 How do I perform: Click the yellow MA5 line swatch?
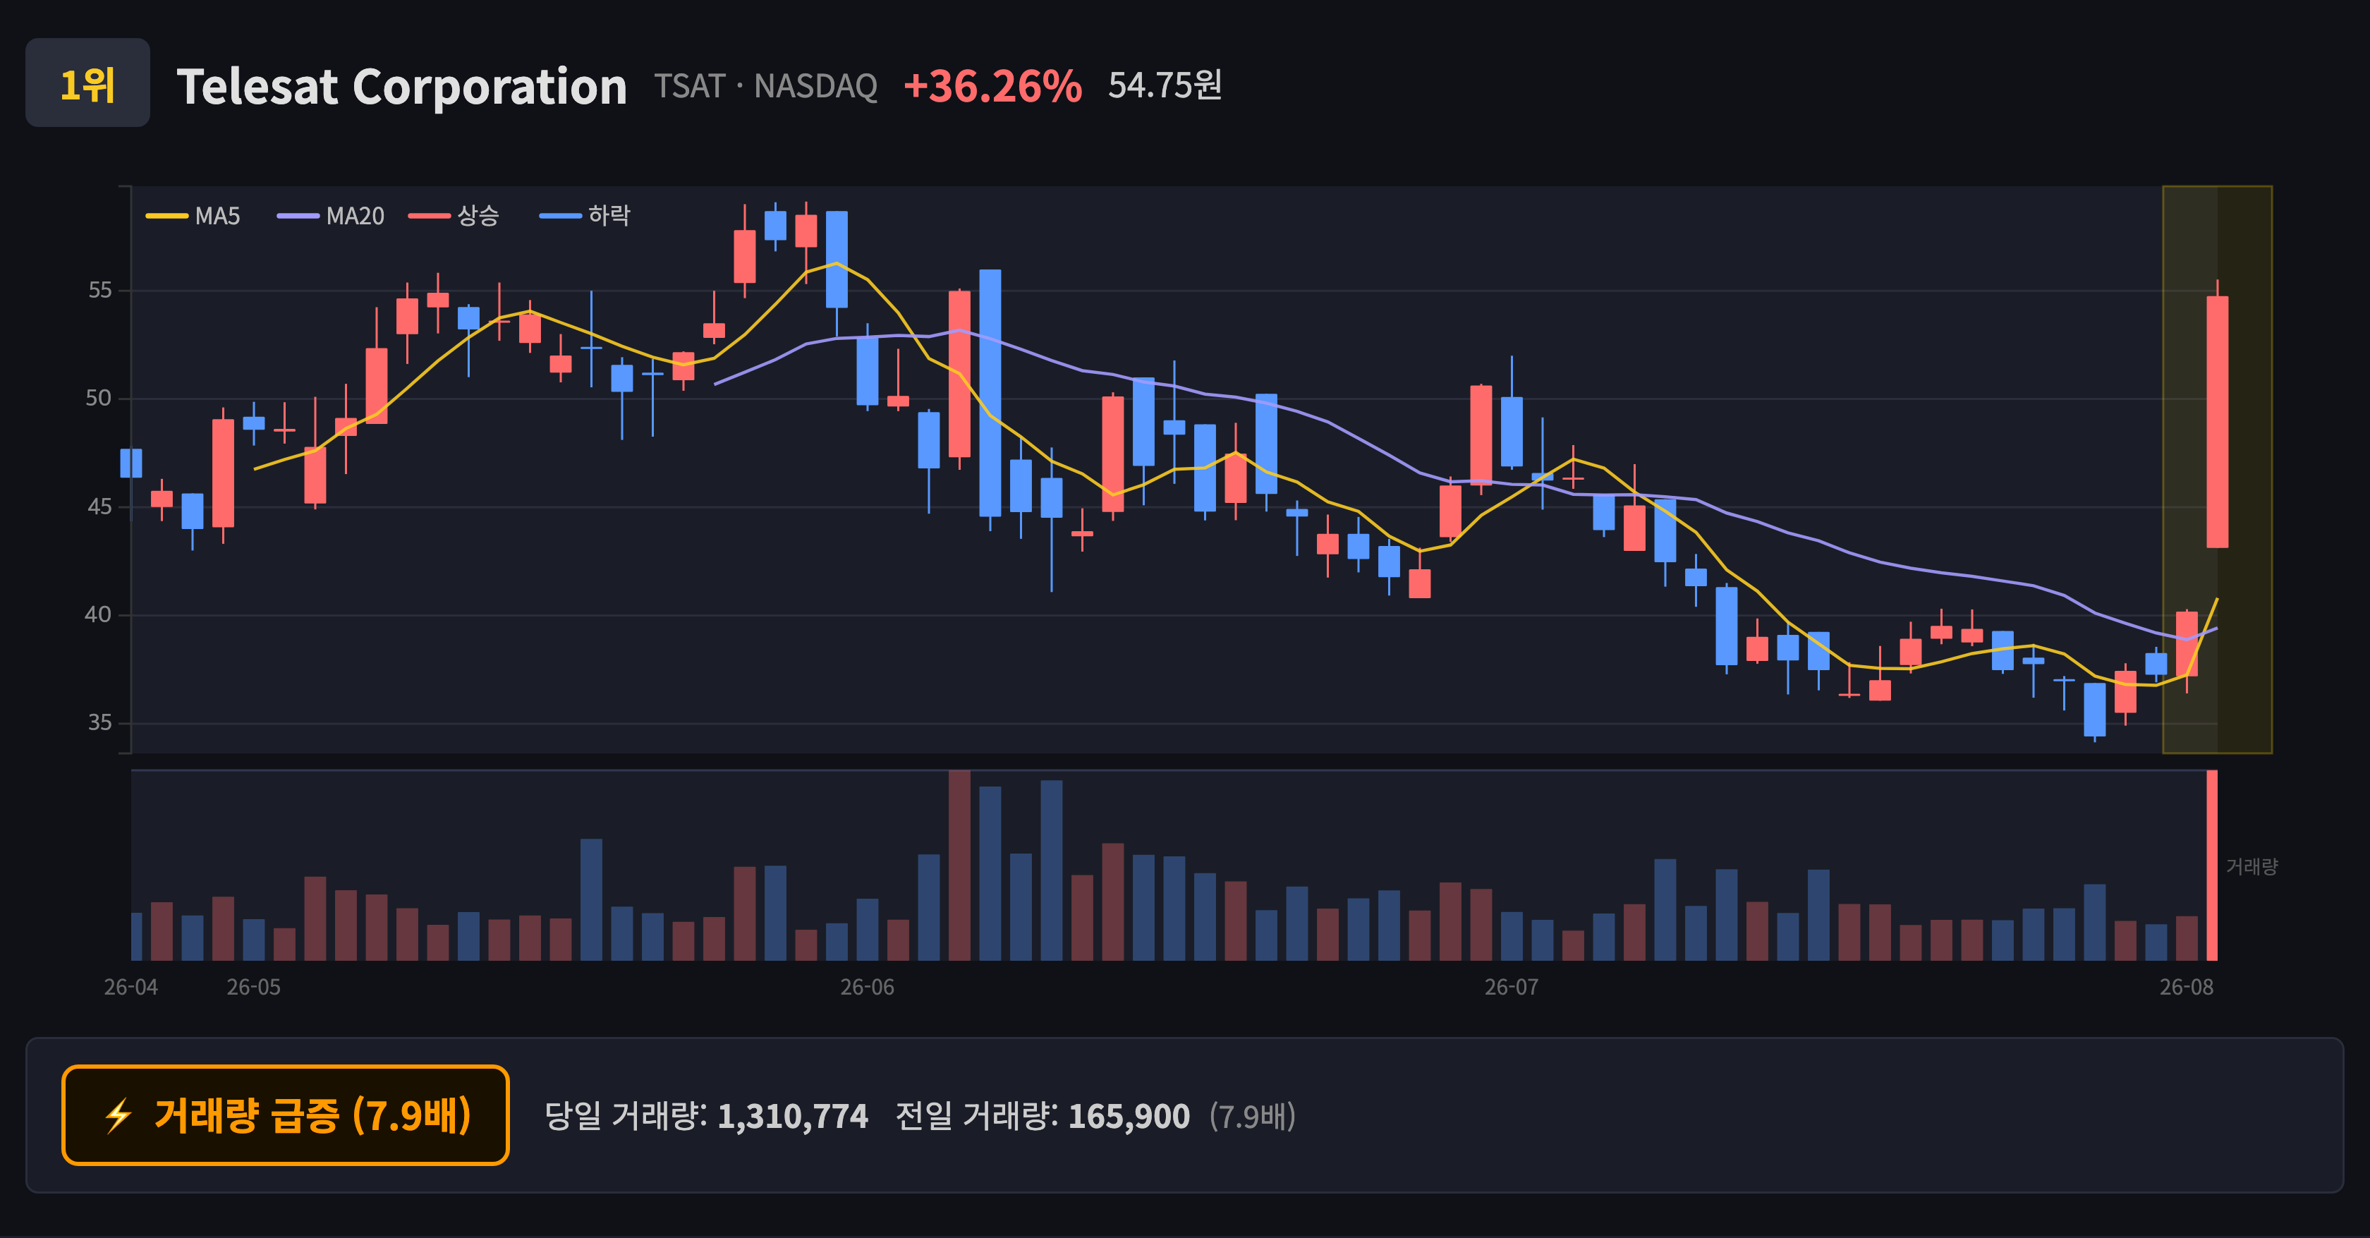tap(166, 216)
